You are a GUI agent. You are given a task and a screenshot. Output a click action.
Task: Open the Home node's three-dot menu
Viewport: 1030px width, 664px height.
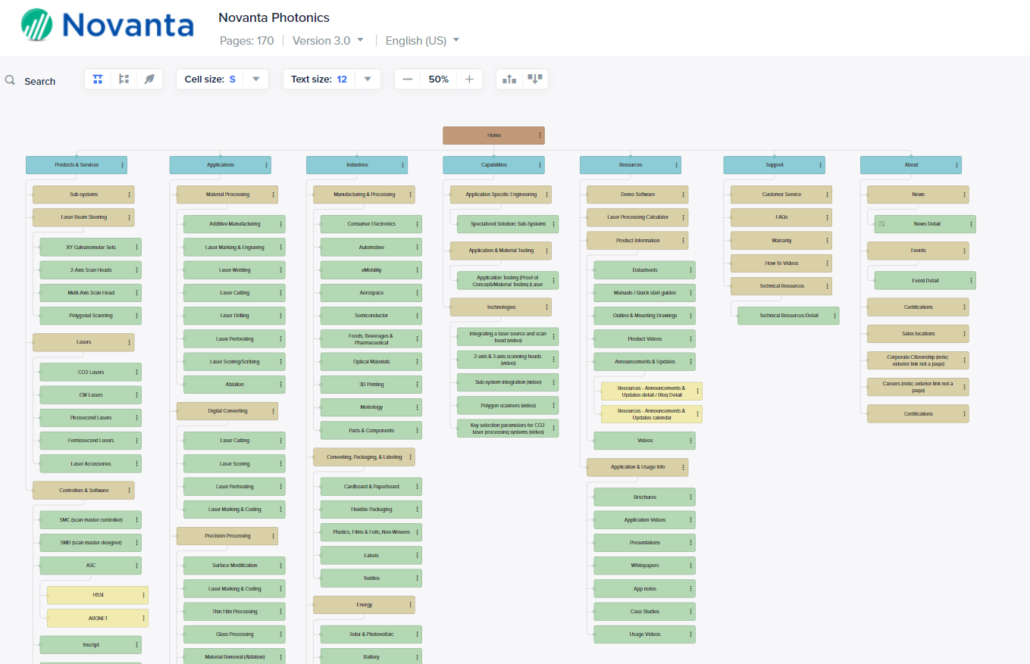tap(540, 136)
